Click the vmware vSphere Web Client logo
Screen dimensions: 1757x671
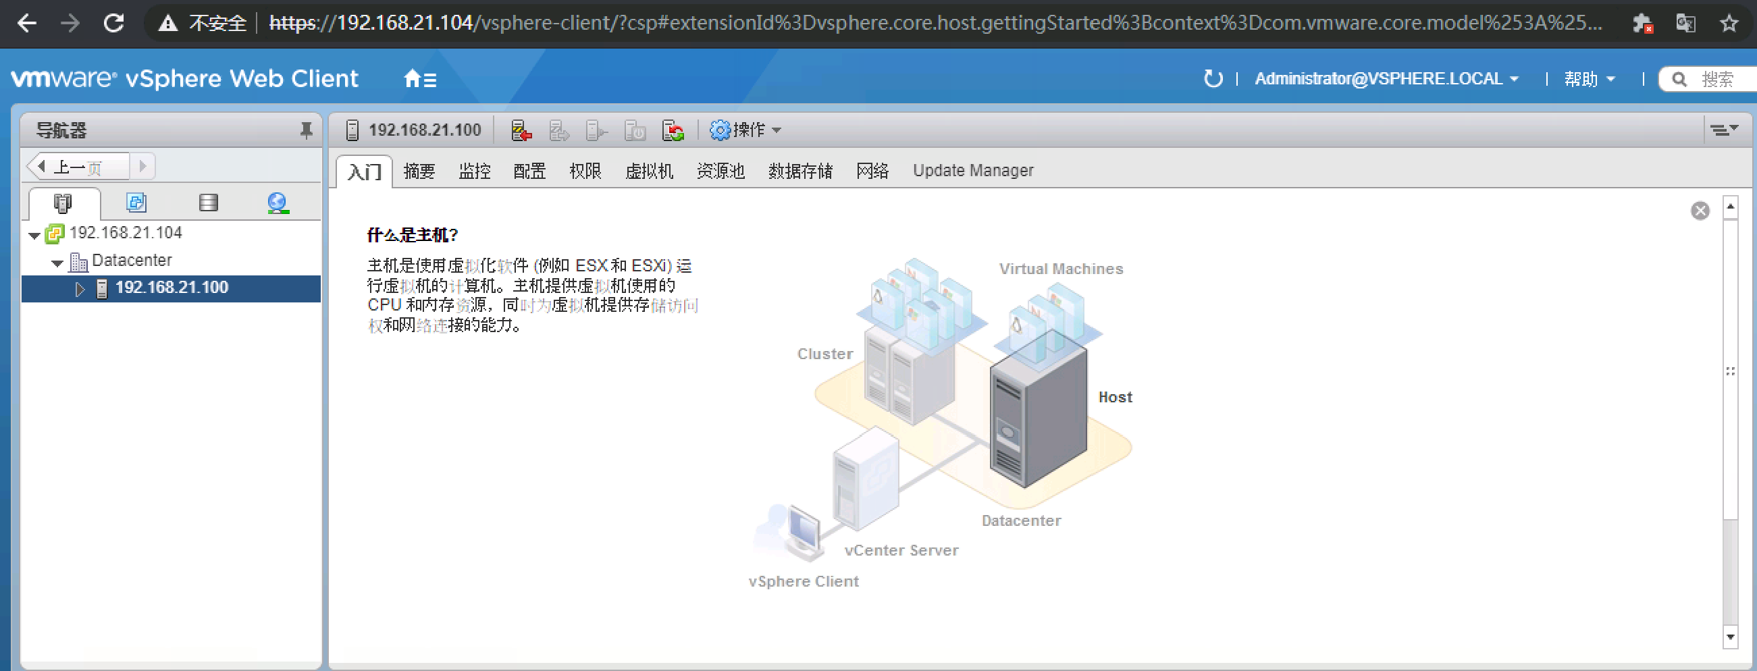click(184, 78)
